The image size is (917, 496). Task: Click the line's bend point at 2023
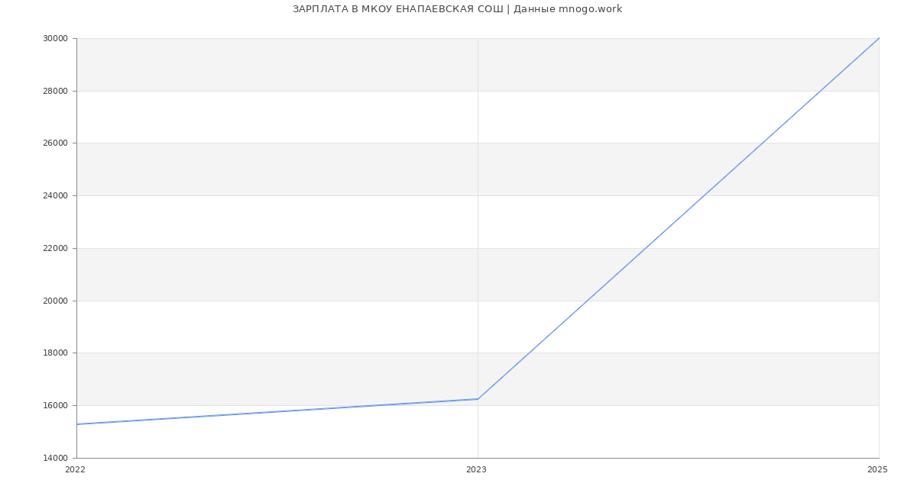(x=478, y=399)
